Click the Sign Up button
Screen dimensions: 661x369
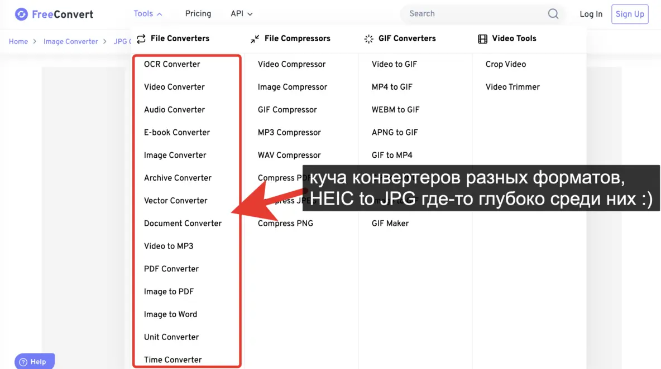point(630,14)
